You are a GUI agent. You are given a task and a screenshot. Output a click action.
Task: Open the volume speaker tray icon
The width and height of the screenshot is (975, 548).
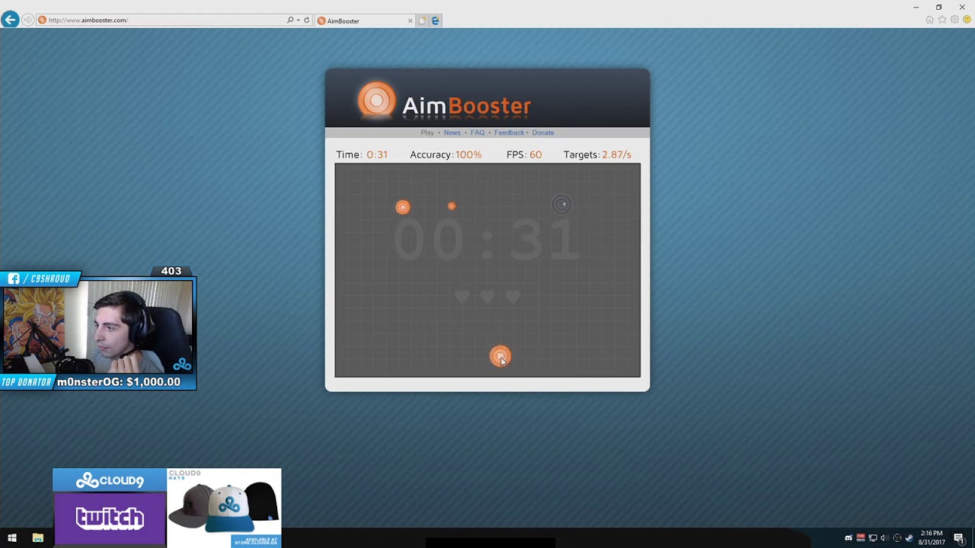[x=884, y=538]
